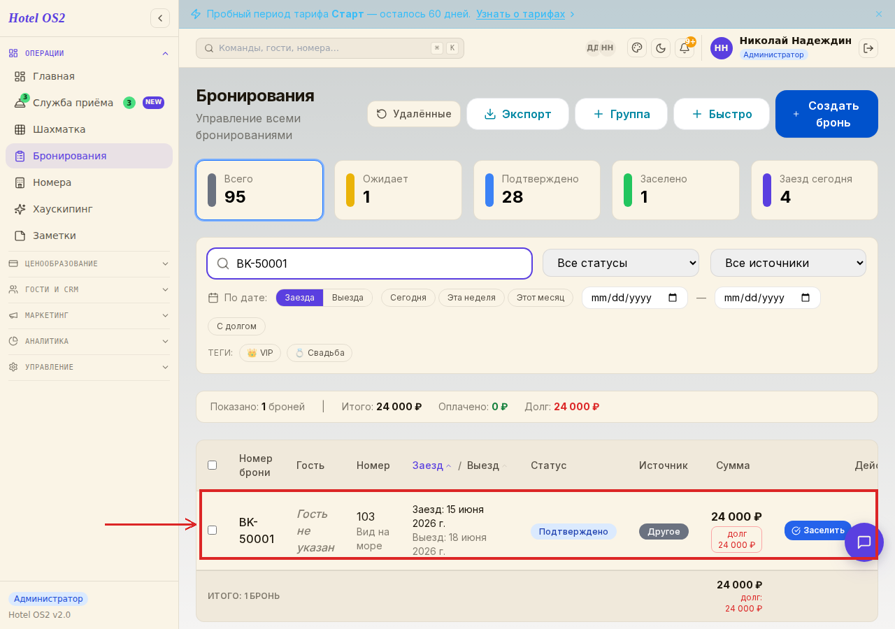This screenshot has width=895, height=629.
Task: Select the Ожидает stat card
Action: tap(398, 190)
